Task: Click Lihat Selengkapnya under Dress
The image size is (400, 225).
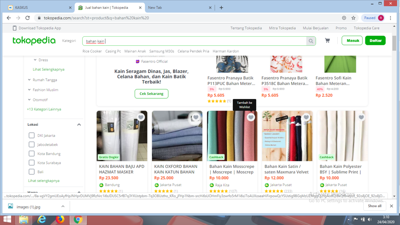Action: 48,69
